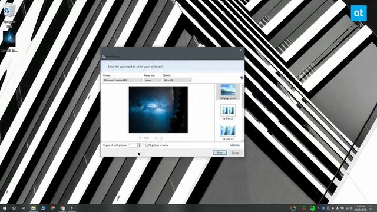Open Cortana search circle on taskbar

(14, 208)
